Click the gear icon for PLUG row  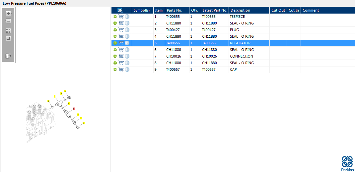point(115,30)
